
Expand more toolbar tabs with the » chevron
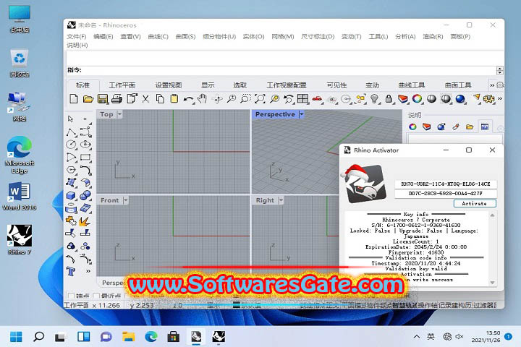[492, 85]
